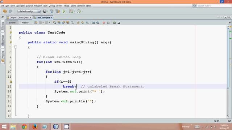This screenshot has height=130, width=232.
Task: Click Clean and Build Project icon
Action: click(58, 11)
